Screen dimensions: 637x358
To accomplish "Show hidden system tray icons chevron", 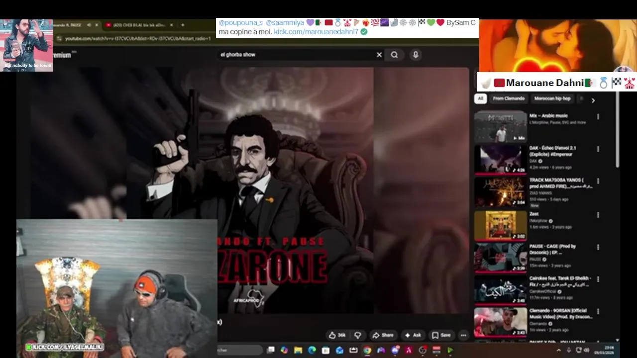I will (x=558, y=350).
